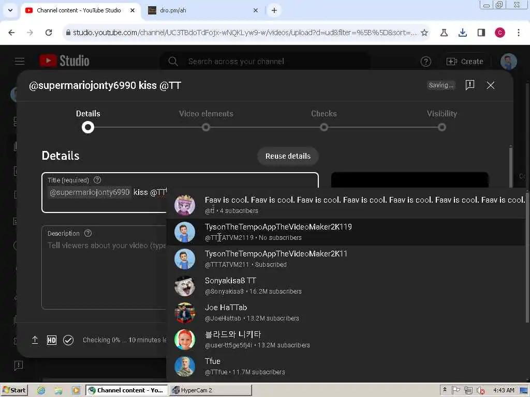Screen dimensions: 530x397
Task: Close the dro.pm/ah browser tab
Action: (x=256, y=10)
